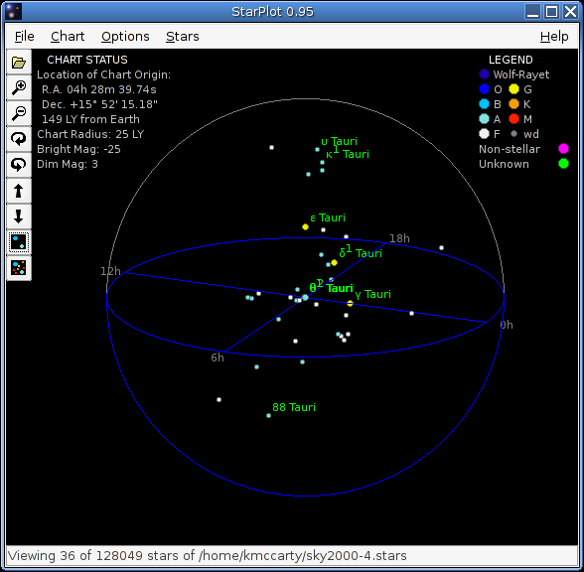Minimize the StarPlot window
584x572 pixels.
coord(533,12)
